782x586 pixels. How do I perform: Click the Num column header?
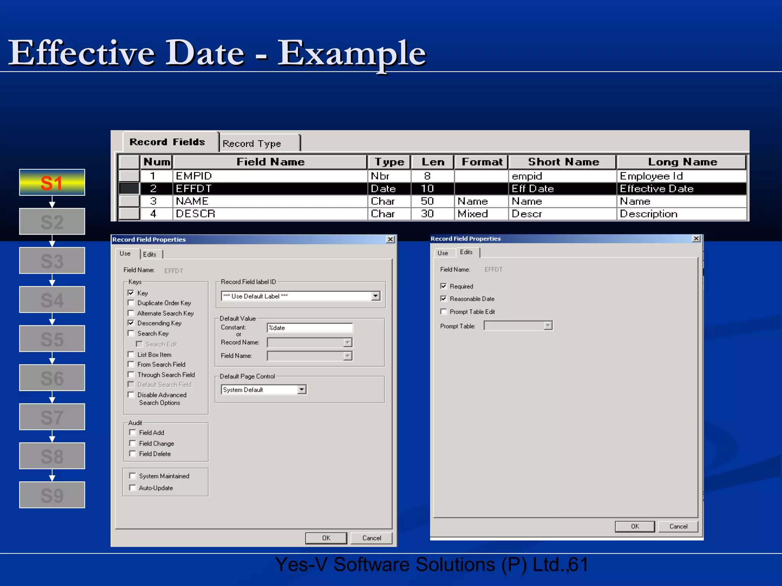[x=157, y=162]
